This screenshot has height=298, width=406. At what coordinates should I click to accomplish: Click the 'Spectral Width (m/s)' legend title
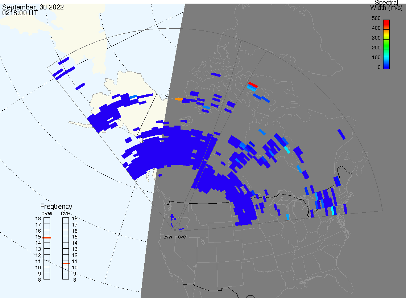click(x=386, y=5)
